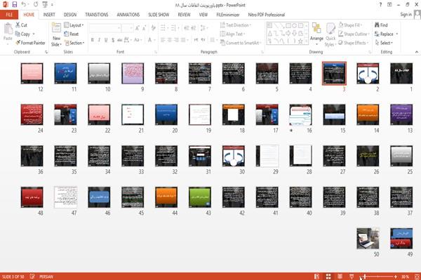Open the TRANSITIONS tab
This screenshot has width=421, height=280.
(x=97, y=15)
